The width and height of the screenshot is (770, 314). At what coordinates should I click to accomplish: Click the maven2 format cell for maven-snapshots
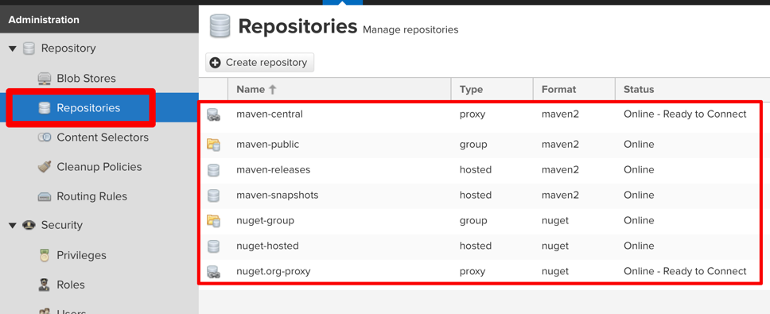click(x=560, y=196)
